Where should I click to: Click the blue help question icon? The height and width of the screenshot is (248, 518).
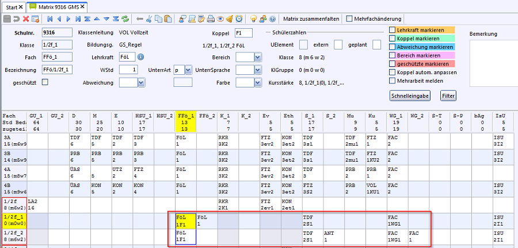272,19
